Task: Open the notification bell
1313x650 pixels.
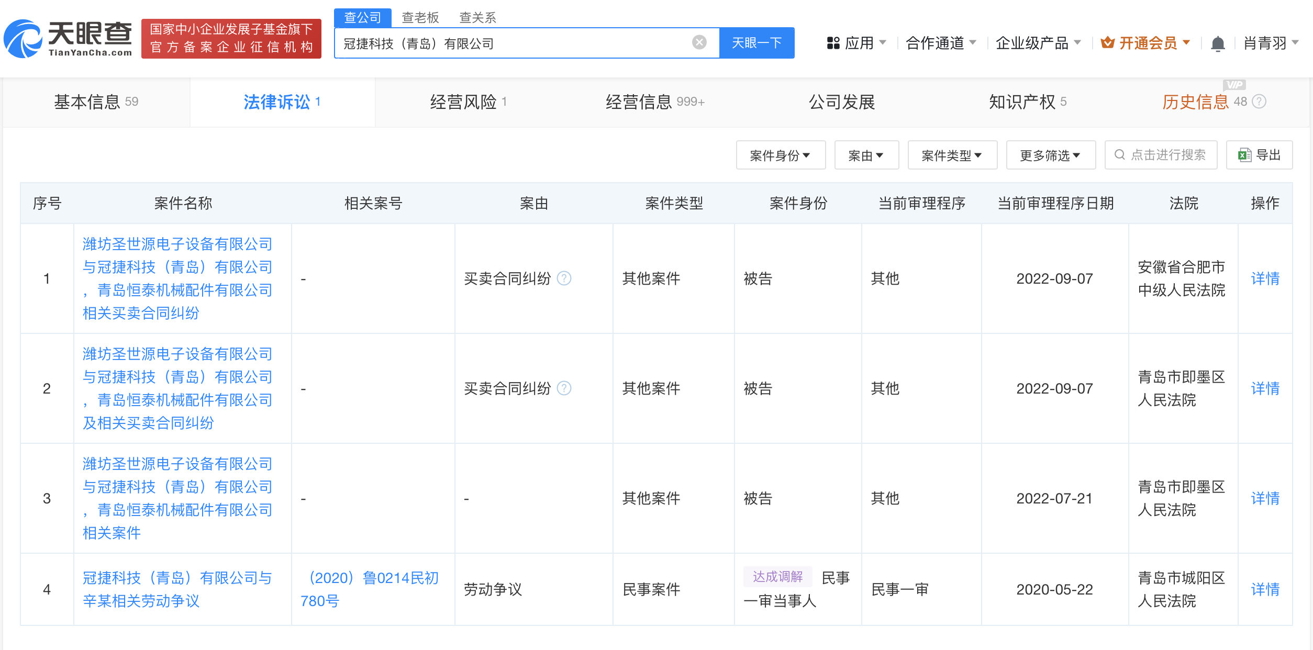Action: pos(1218,43)
